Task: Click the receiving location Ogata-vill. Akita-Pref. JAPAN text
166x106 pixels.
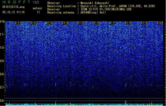Action: coord(118,6)
